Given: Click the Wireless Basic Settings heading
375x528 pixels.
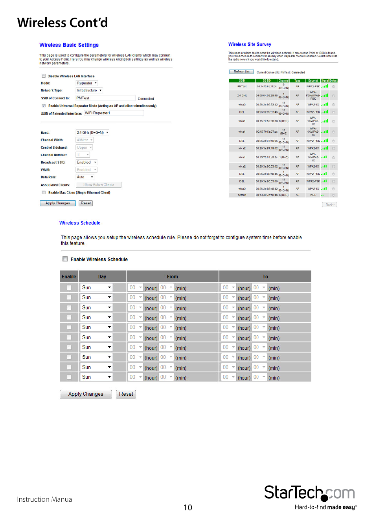Looking at the screenshot, I should pos(69,45).
